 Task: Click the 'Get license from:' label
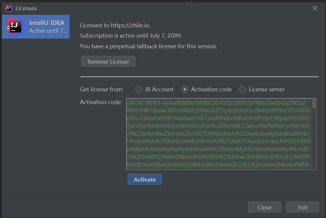click(x=101, y=89)
